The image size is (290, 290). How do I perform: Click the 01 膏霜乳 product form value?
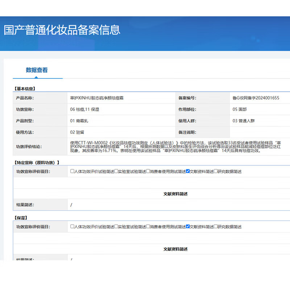coord(79,121)
